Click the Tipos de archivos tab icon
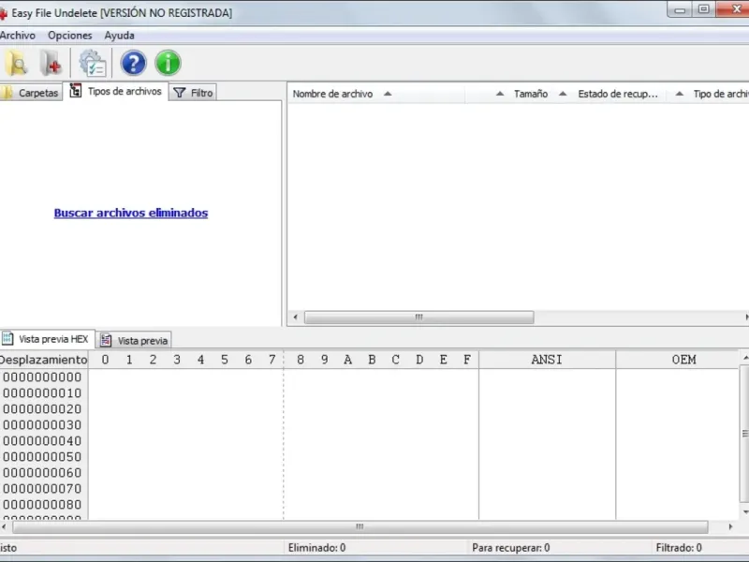749x562 pixels. click(76, 90)
